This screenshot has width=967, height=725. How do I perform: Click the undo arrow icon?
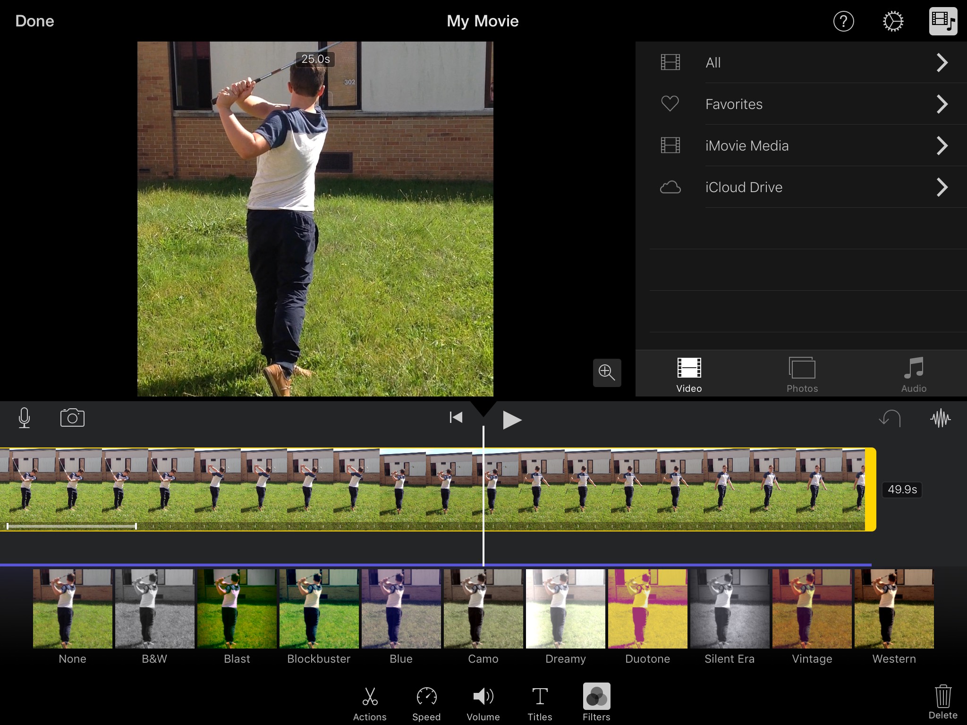[890, 418]
